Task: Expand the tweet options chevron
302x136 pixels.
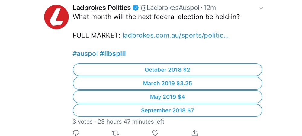Action: [261, 8]
